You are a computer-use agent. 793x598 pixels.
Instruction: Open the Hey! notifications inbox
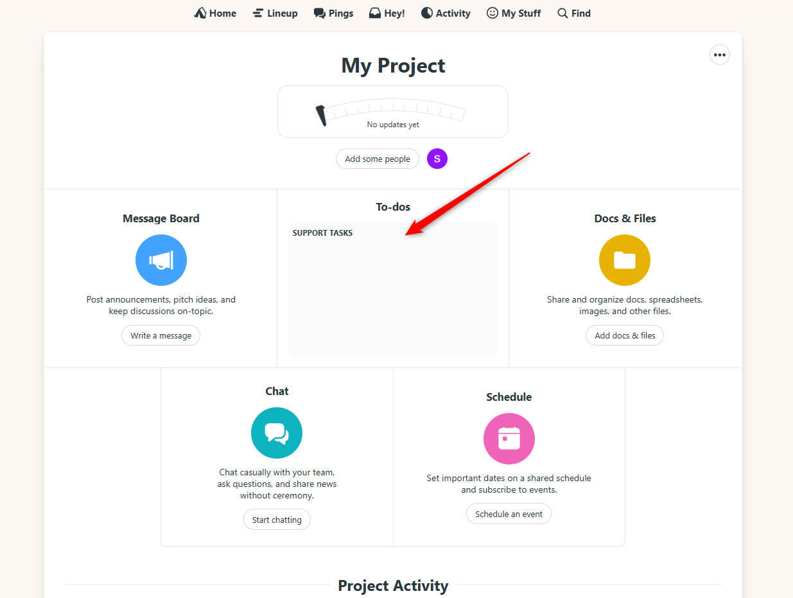pos(387,13)
